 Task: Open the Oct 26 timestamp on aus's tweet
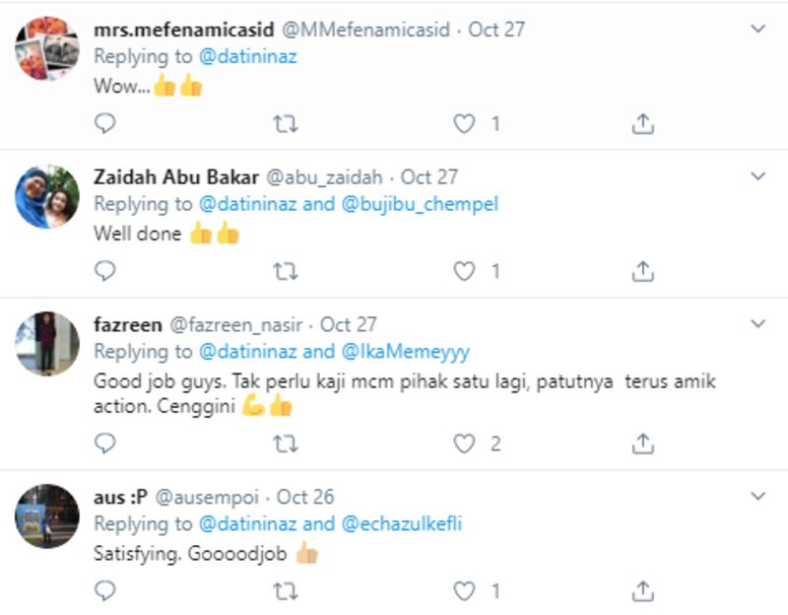tap(305, 497)
